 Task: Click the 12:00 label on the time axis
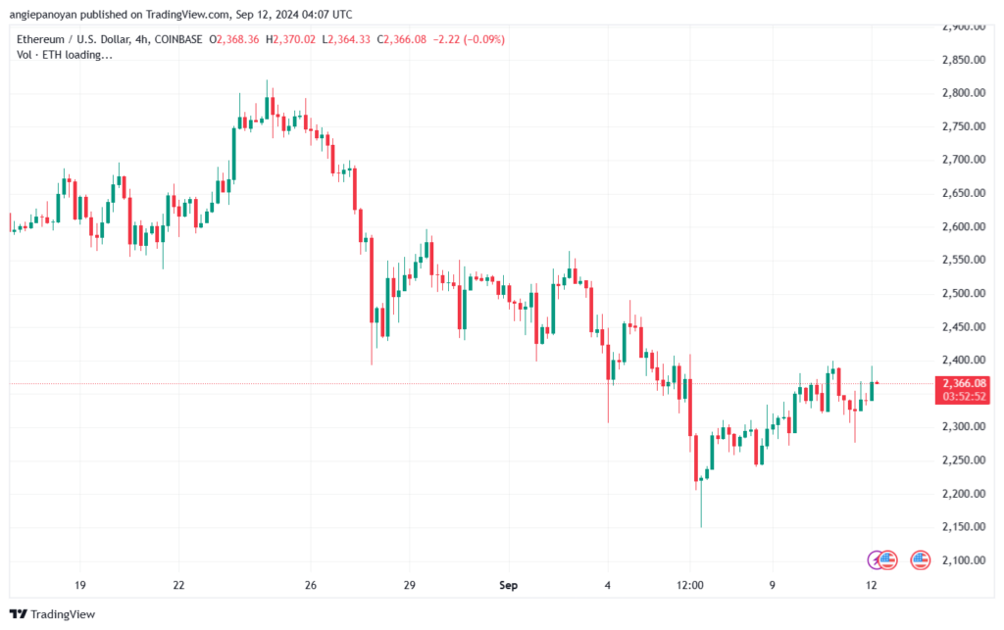[x=689, y=585]
